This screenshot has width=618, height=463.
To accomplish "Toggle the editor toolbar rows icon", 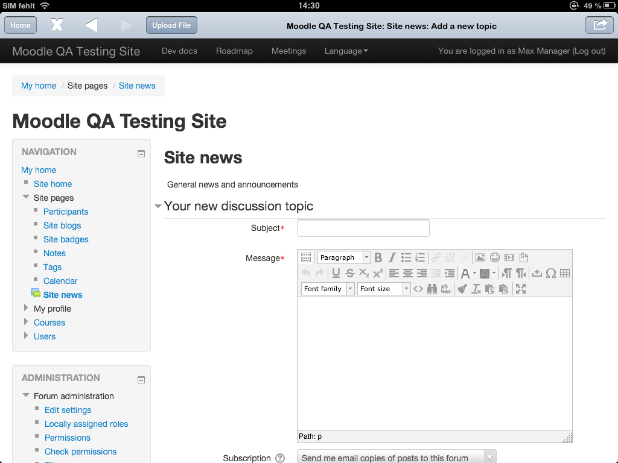I will point(306,257).
